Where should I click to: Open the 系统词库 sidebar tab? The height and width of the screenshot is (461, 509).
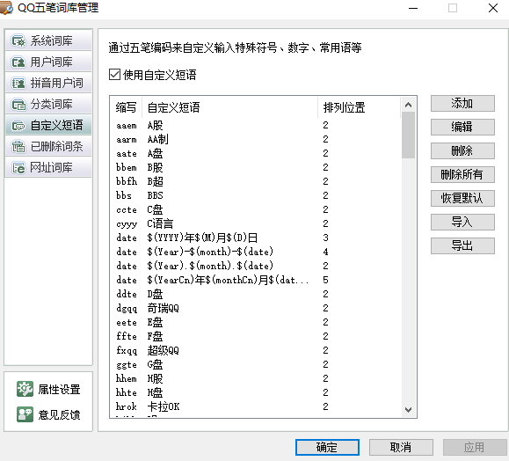[x=48, y=40]
